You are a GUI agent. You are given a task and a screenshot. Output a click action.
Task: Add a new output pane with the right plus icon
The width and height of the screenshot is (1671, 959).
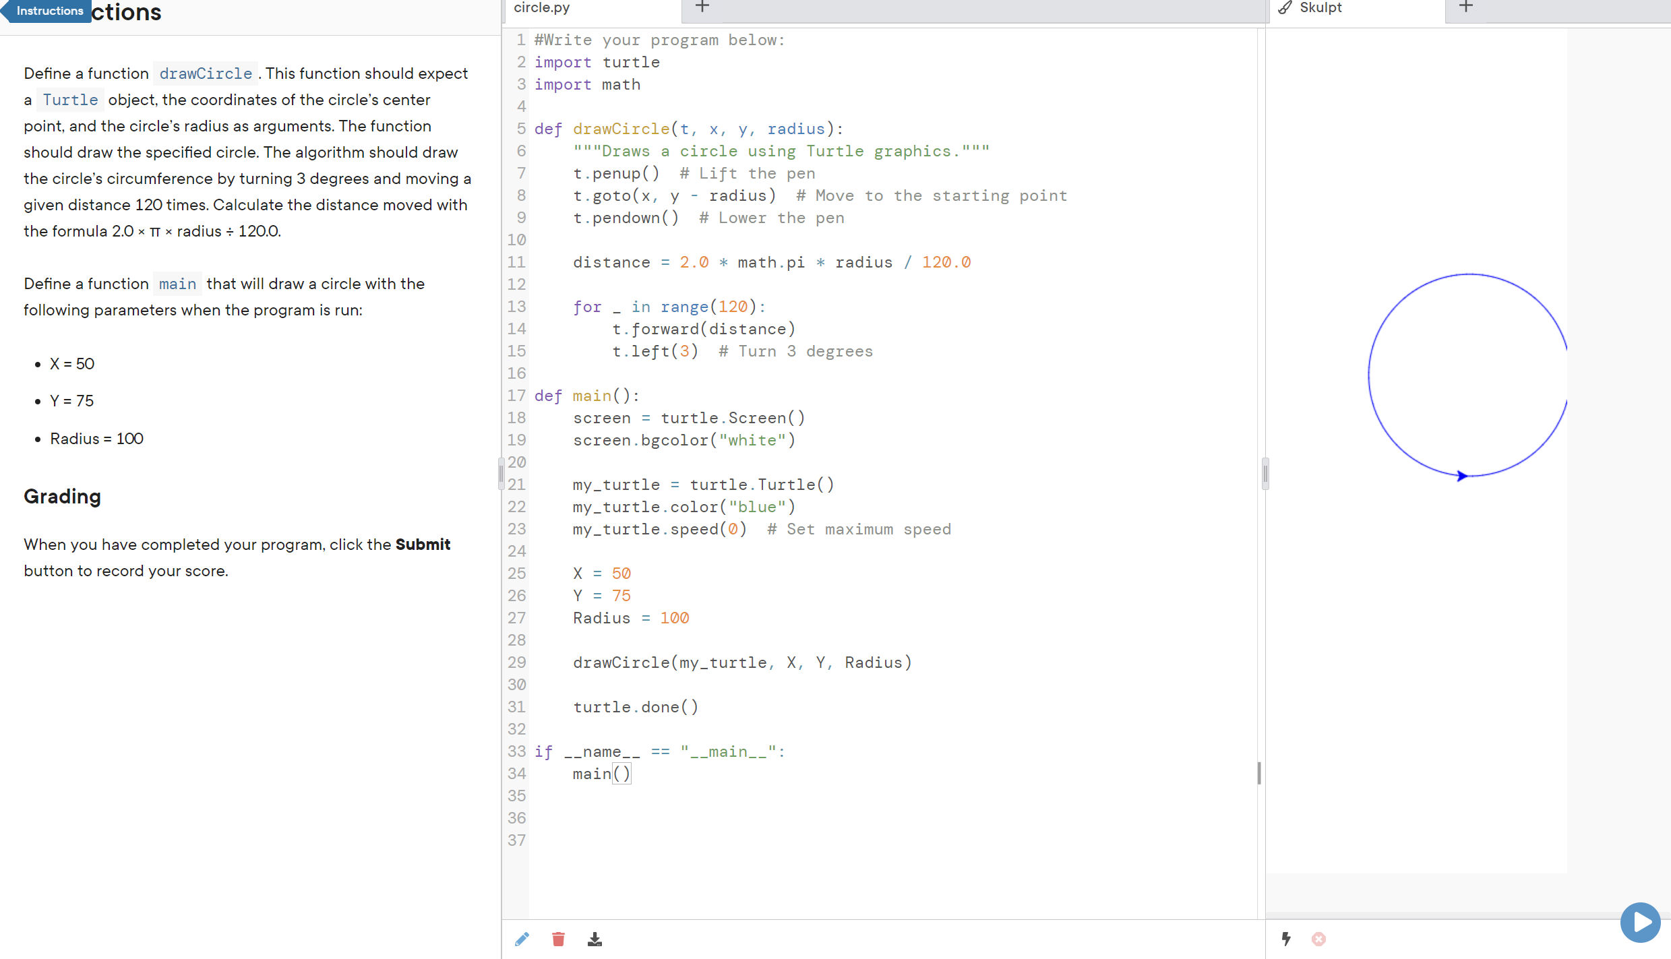coord(1465,7)
